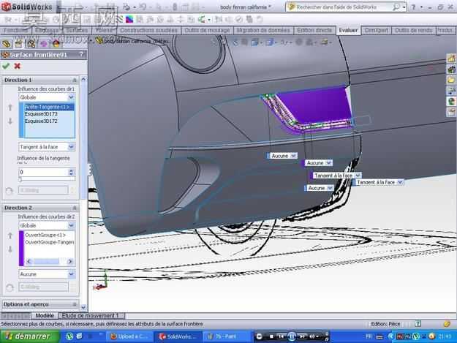Open the DimXpertManager tab icon
457x343 pixels.
(44, 44)
